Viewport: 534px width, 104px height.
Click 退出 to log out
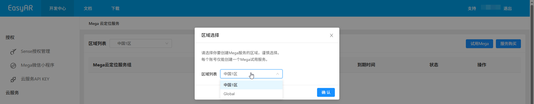508,9
